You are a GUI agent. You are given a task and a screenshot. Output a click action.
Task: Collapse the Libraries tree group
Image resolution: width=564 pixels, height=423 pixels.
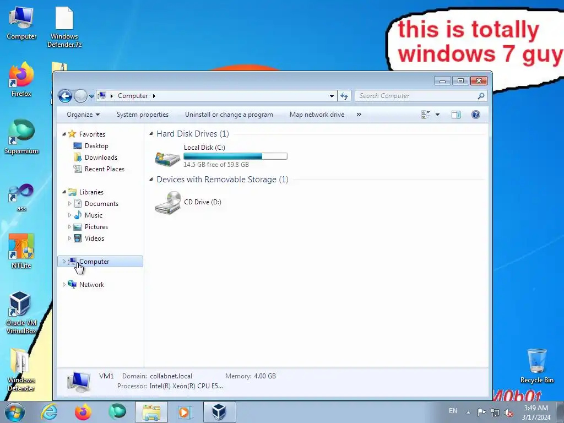pos(64,192)
